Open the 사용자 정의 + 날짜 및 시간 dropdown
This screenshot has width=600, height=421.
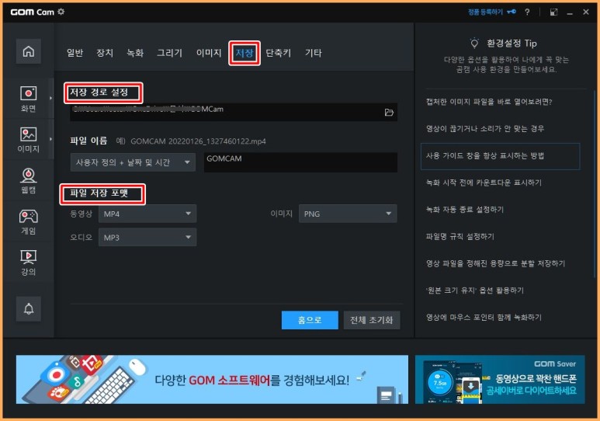pos(133,162)
